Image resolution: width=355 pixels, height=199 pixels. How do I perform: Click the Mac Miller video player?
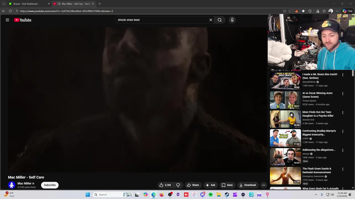coord(137,99)
